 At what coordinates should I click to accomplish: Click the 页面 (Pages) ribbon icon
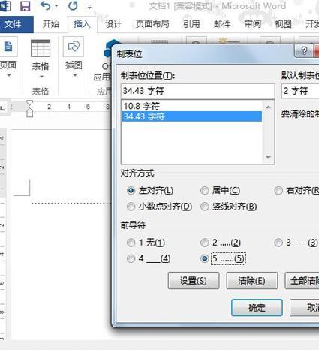[x=8, y=47]
